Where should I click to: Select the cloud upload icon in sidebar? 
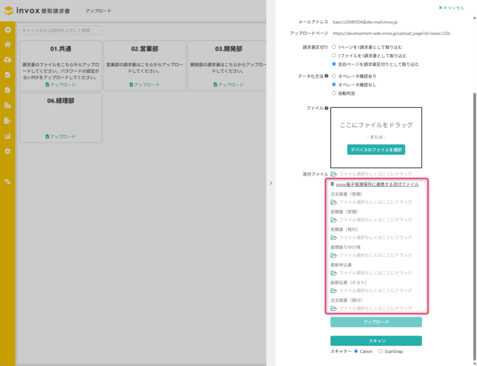(x=9, y=60)
